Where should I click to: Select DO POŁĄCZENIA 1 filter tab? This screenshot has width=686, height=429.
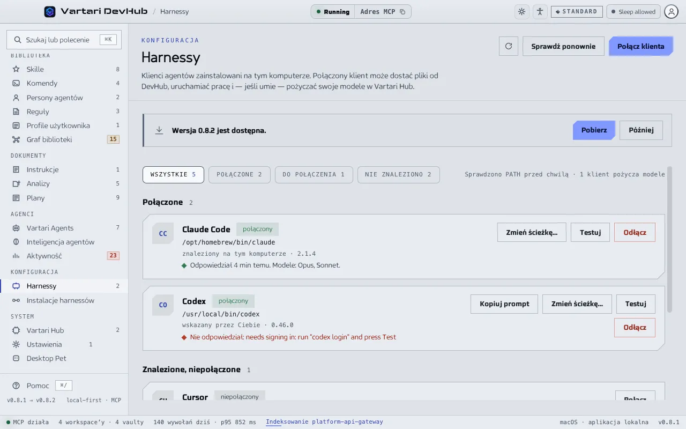[314, 175]
